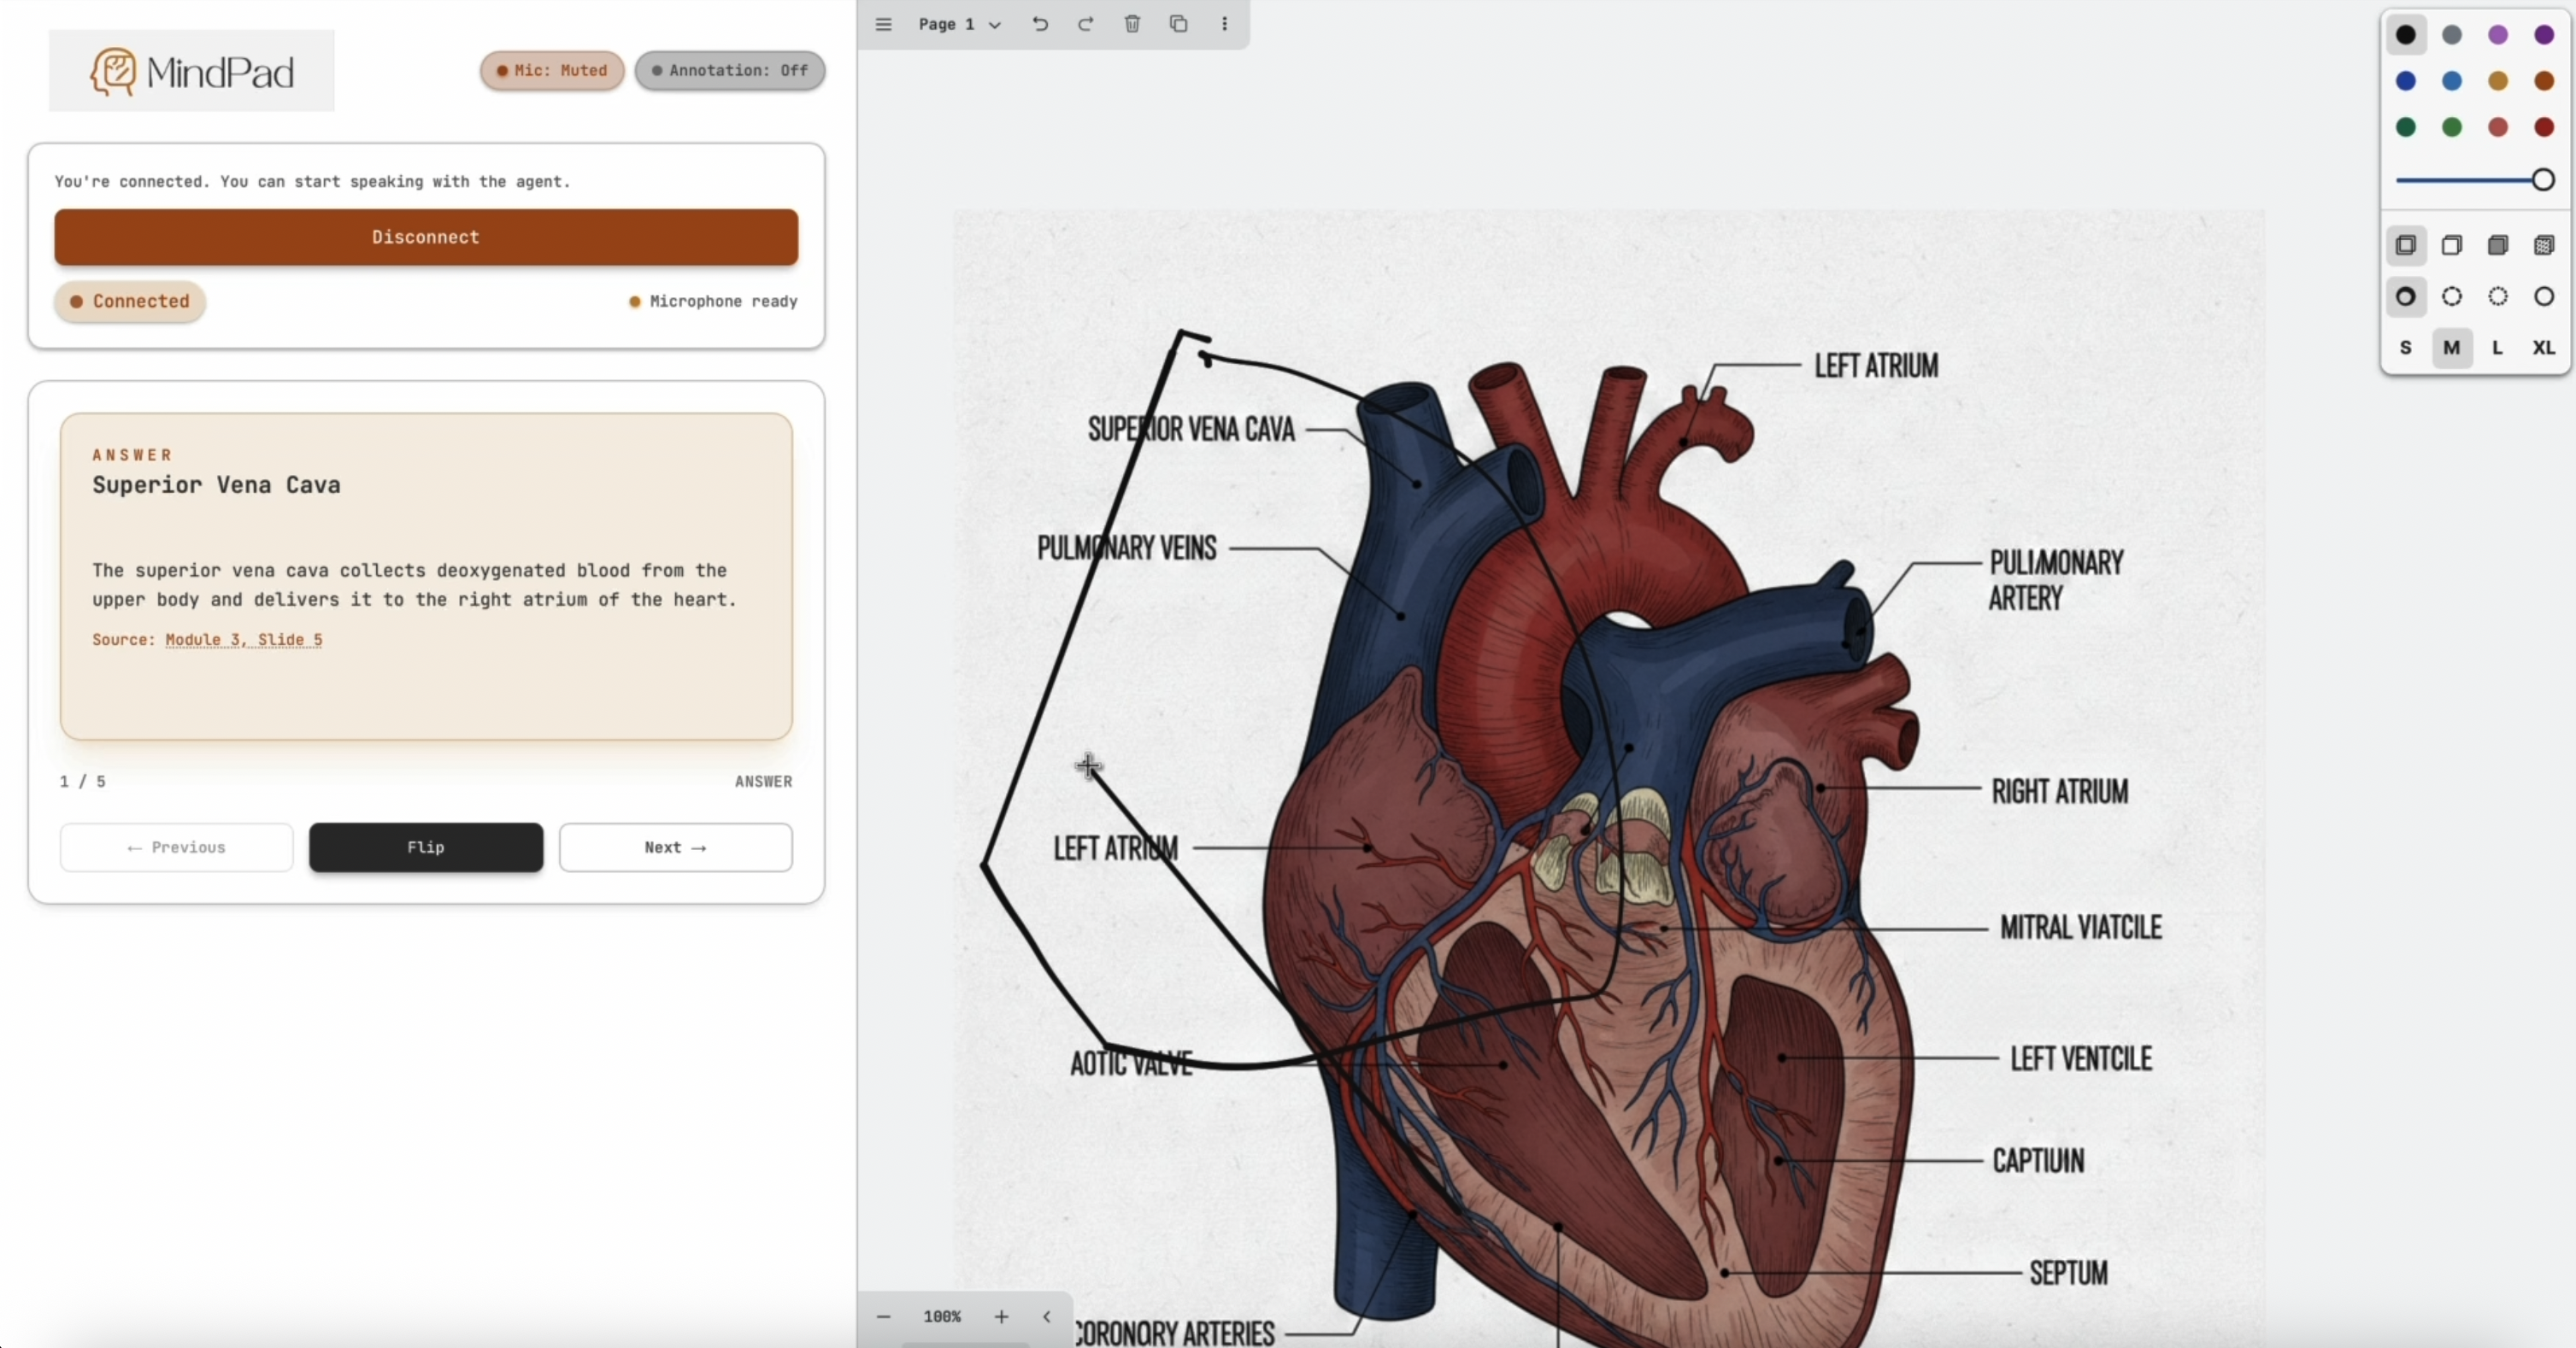This screenshot has height=1348, width=2576.
Task: Click the zoom in plus icon
Action: coord(1001,1317)
